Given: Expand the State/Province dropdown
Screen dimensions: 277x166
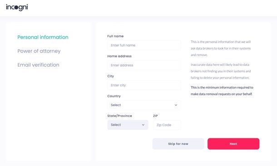Looking at the screenshot, I should tap(128, 125).
